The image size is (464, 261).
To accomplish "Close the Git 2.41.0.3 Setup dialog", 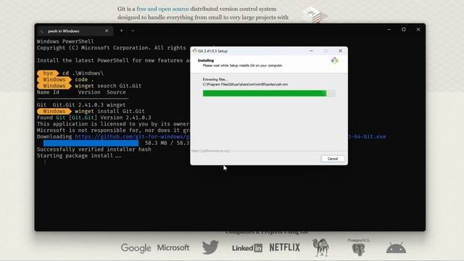I will (340, 51).
